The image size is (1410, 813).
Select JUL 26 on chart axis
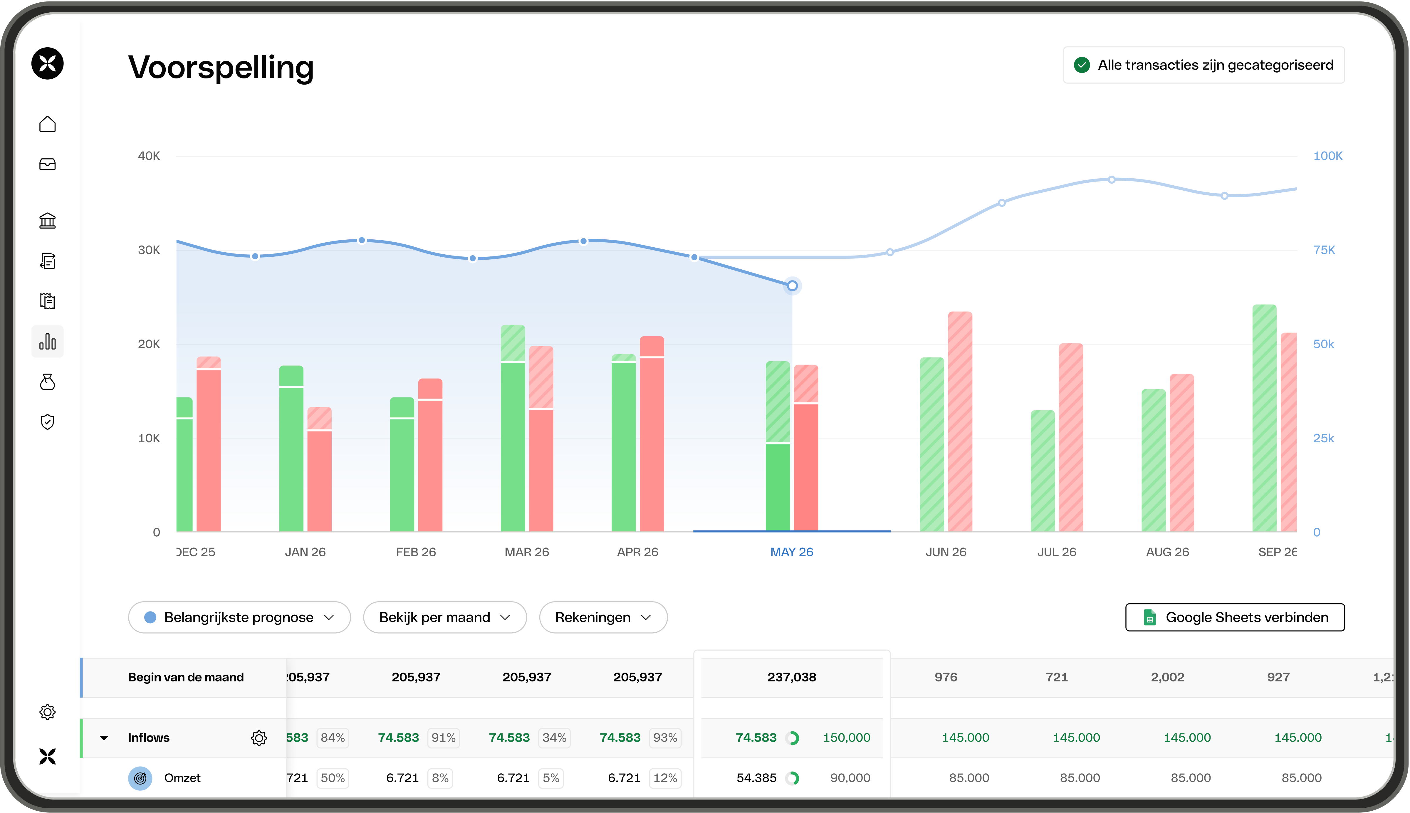pyautogui.click(x=1057, y=552)
